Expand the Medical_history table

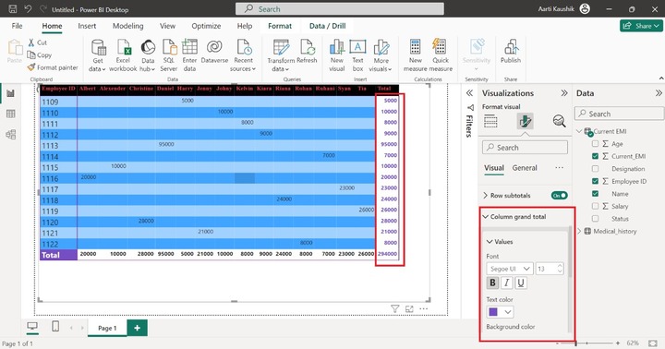click(x=579, y=231)
